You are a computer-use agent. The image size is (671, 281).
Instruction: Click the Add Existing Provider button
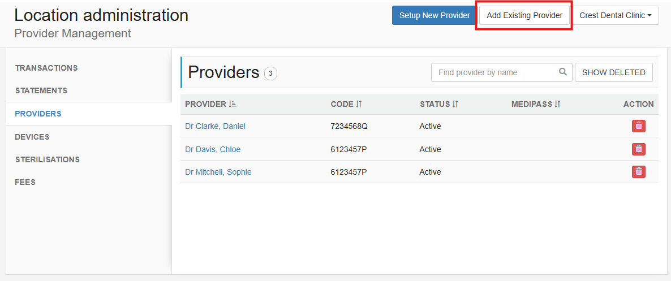(524, 15)
